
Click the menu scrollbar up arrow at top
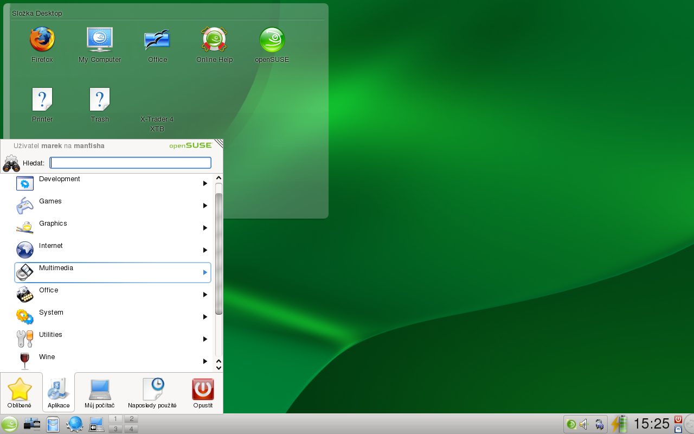[x=219, y=178]
